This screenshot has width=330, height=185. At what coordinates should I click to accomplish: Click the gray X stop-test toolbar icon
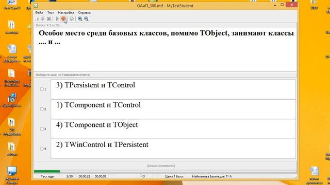tap(49, 19)
